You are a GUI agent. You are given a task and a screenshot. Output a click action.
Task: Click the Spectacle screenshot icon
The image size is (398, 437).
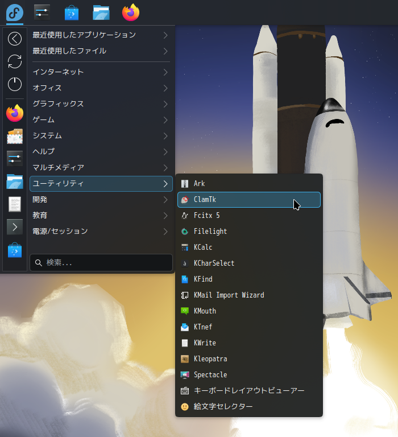point(185,375)
